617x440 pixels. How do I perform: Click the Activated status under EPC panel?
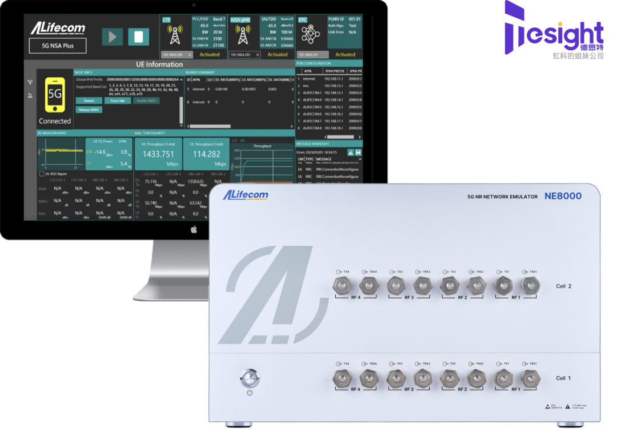[x=345, y=55]
